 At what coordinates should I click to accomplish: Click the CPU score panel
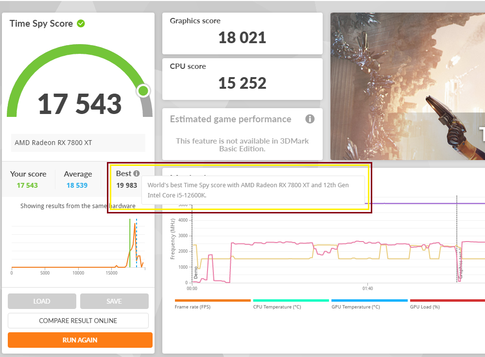pyautogui.click(x=242, y=79)
